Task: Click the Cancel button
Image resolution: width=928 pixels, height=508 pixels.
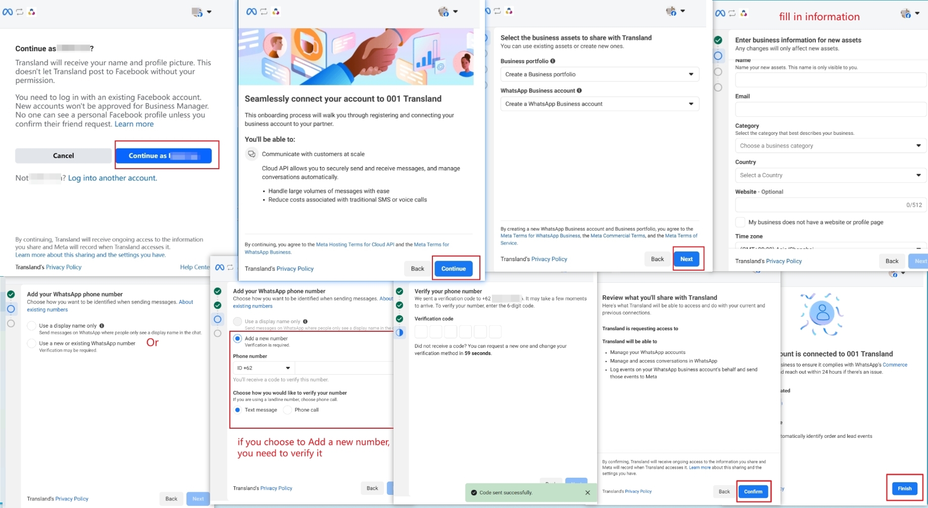Action: click(x=63, y=156)
